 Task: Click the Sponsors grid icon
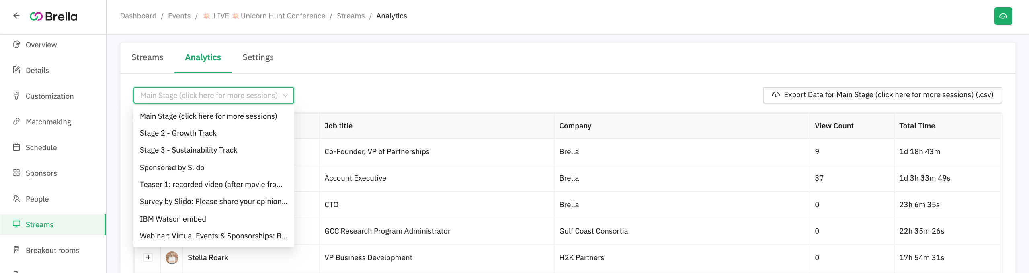pos(16,173)
